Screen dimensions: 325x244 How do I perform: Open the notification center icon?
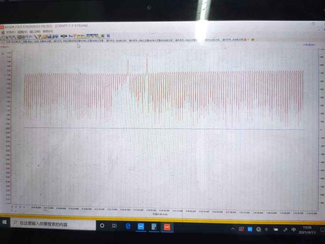pyautogui.click(x=322, y=230)
